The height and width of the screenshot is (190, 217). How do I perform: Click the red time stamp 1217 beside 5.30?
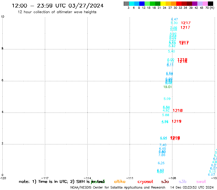[186, 23]
